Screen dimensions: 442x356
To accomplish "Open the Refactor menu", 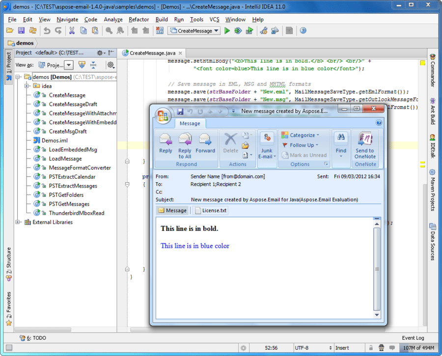I will pos(138,20).
